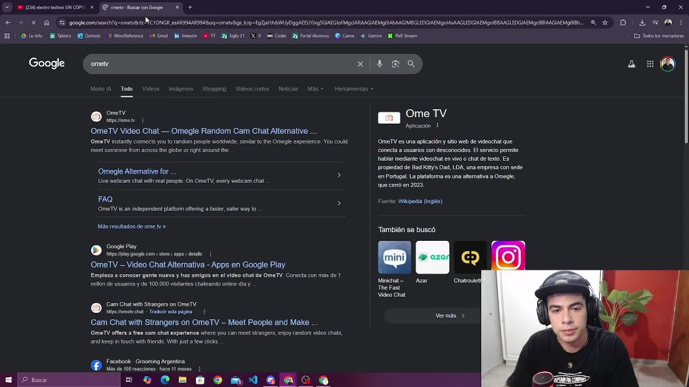Open Google account profile picture
689x387 pixels.
pyautogui.click(x=667, y=64)
